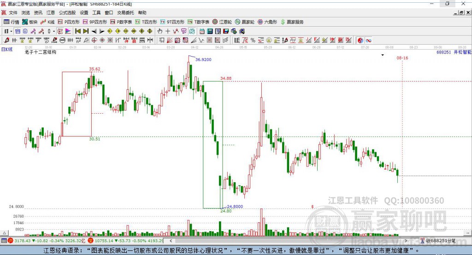Open the P数字表 tool
Screen dimensions: 472x255
click(121, 22)
